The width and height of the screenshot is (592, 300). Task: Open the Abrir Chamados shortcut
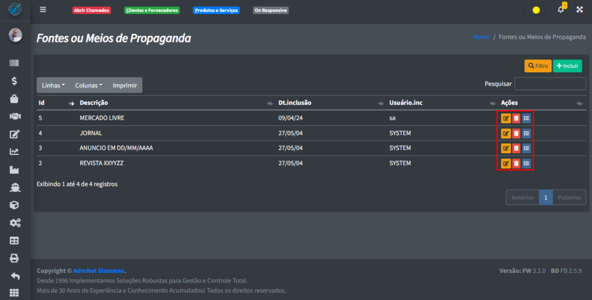91,10
